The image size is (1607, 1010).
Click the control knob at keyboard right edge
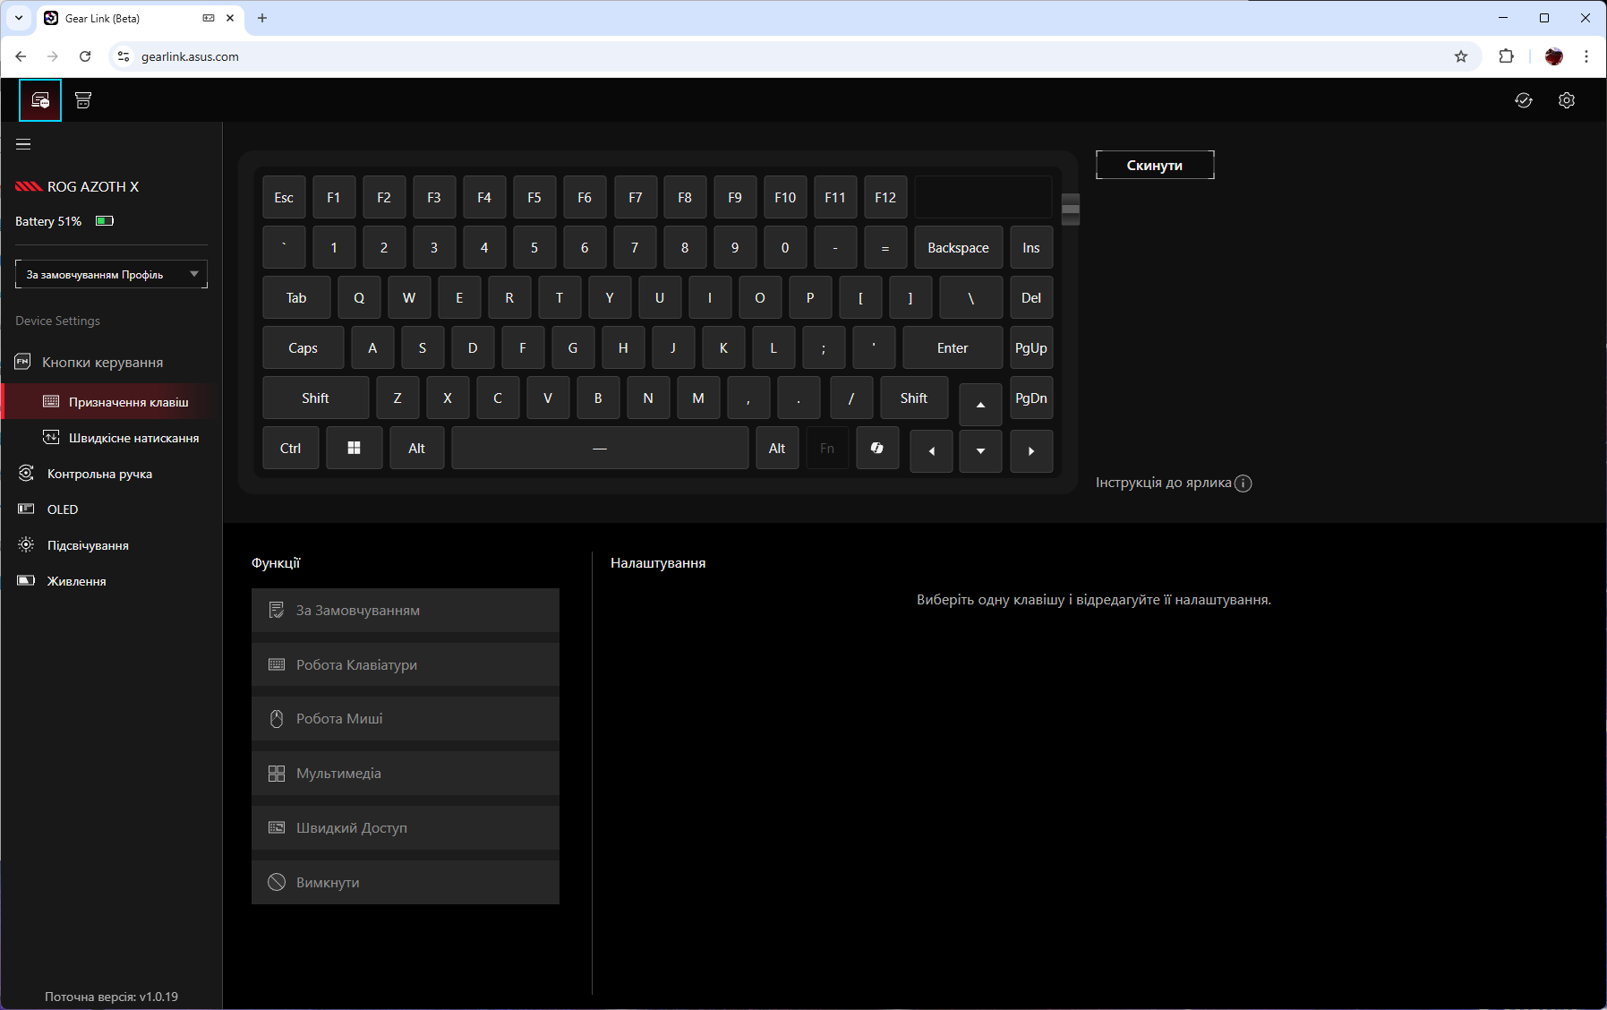tap(1071, 210)
